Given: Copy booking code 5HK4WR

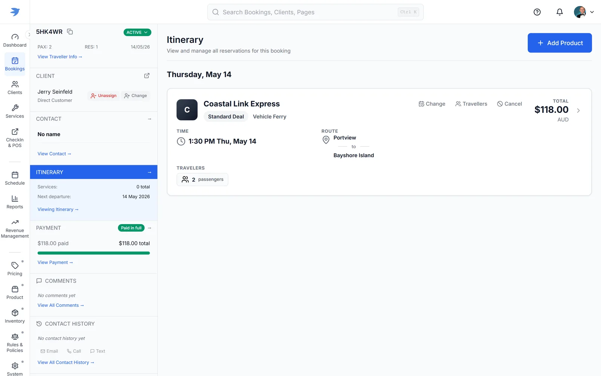Looking at the screenshot, I should point(70,32).
